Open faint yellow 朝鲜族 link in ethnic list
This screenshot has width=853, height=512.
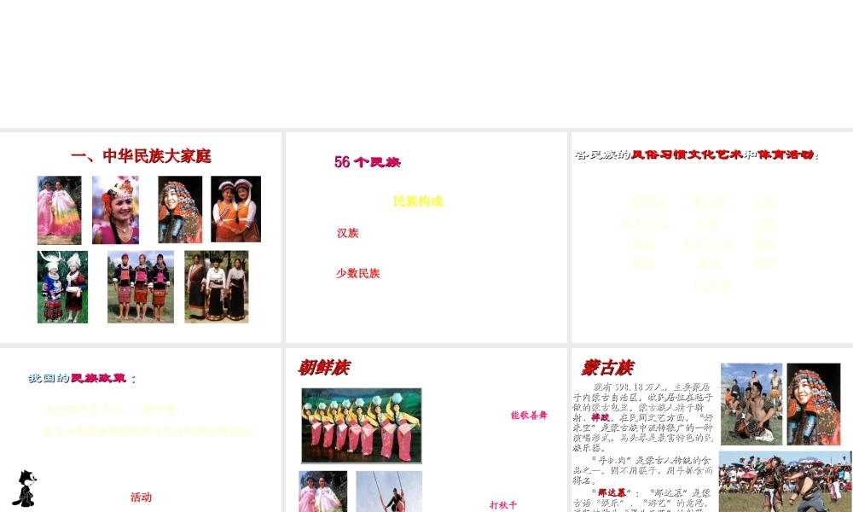(x=648, y=202)
